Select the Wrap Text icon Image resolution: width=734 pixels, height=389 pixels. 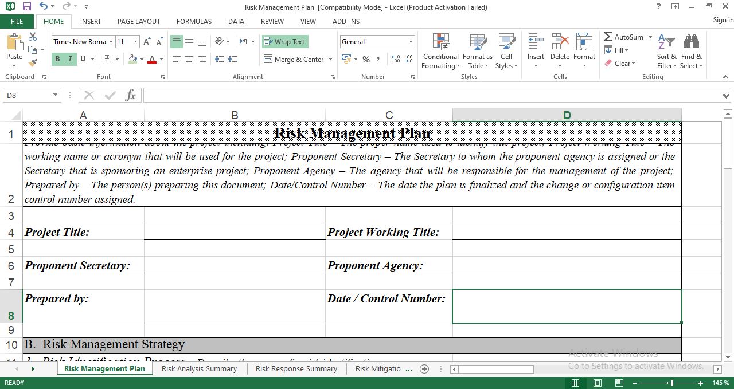click(285, 41)
